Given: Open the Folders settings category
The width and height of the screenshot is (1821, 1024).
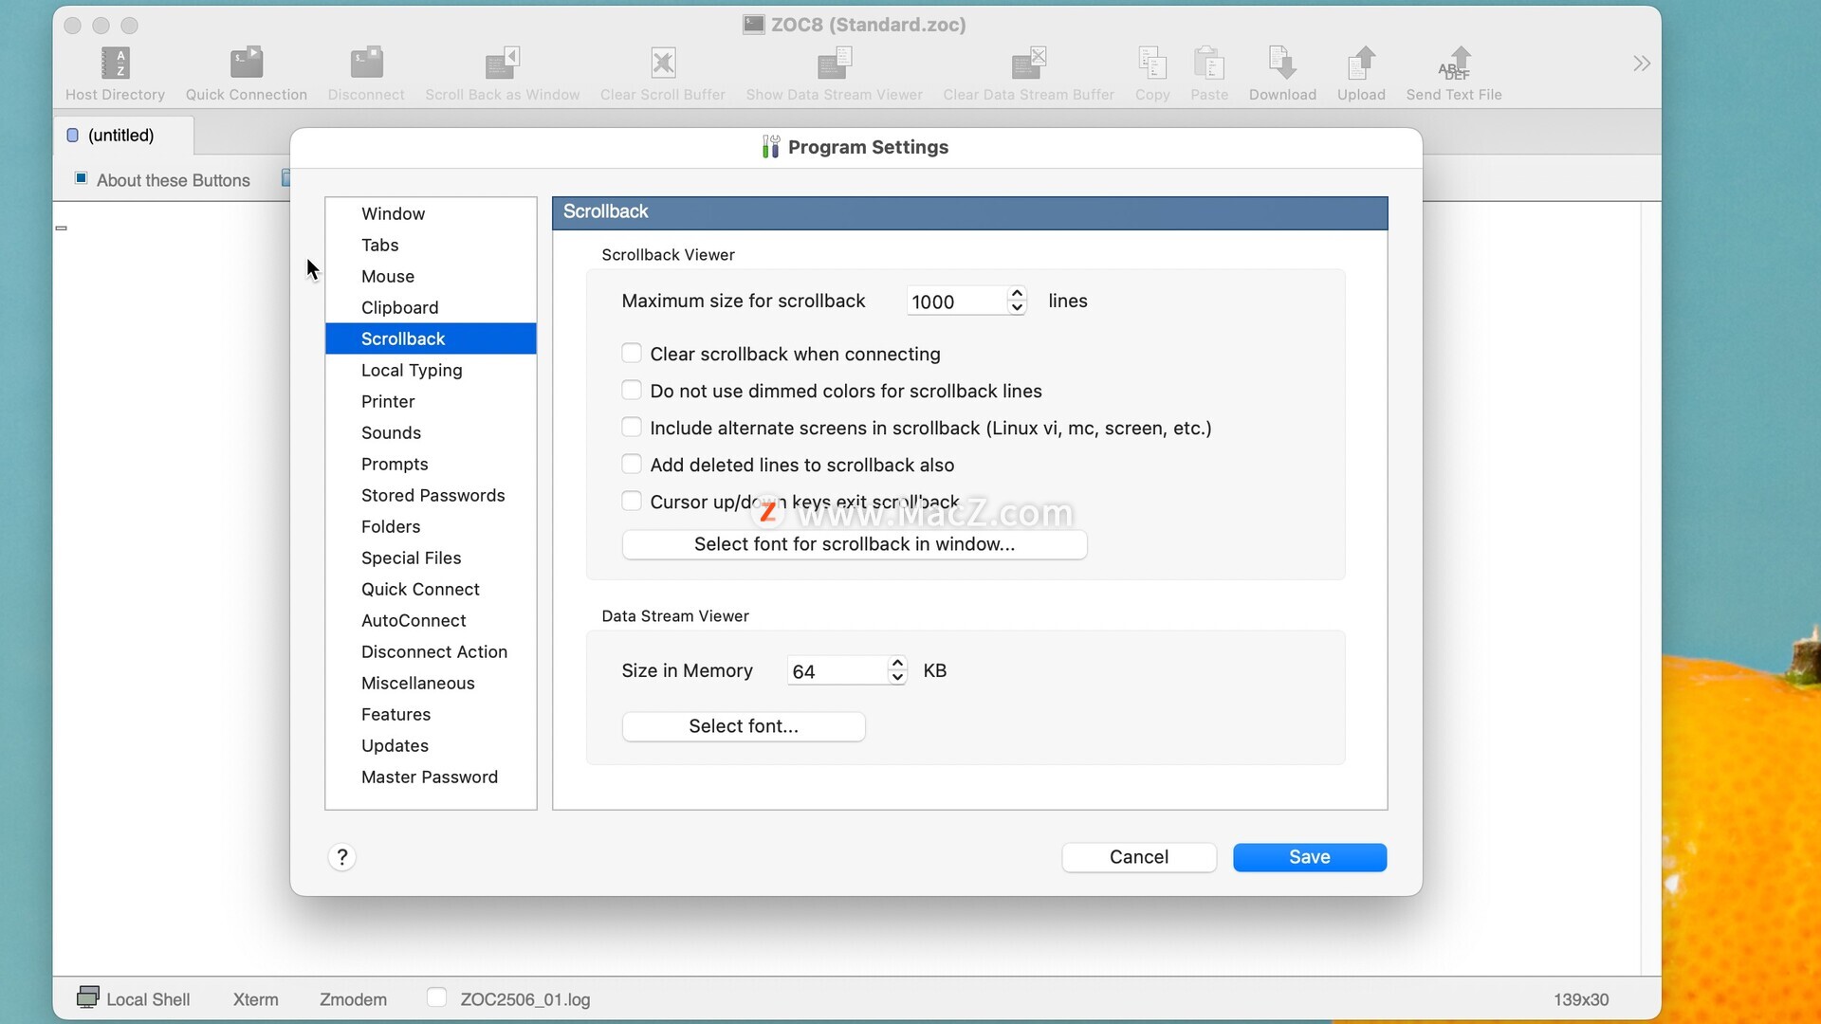Looking at the screenshot, I should (431, 526).
